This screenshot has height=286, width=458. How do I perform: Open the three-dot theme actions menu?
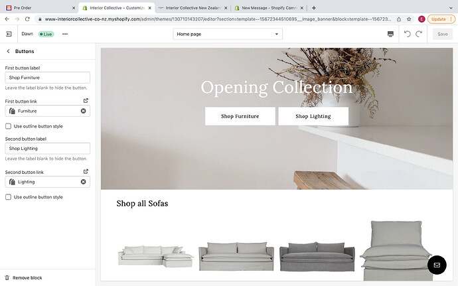[x=65, y=35]
